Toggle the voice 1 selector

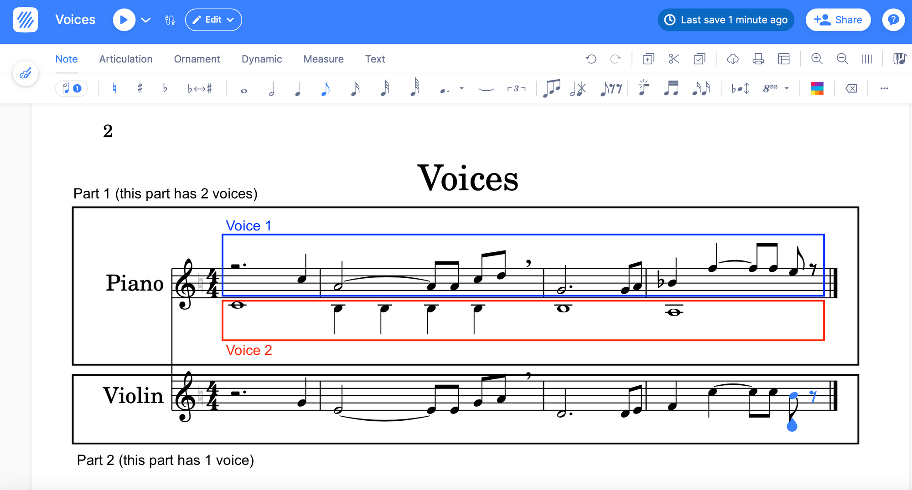pyautogui.click(x=72, y=88)
